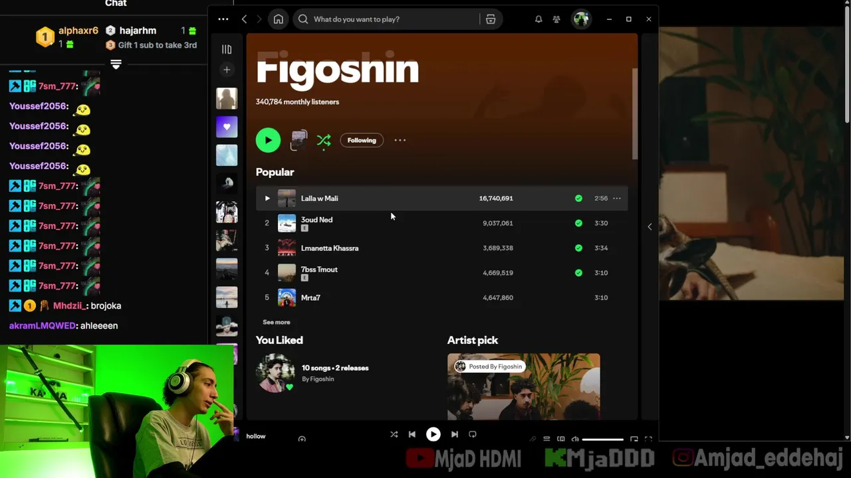Play Figoshnin with the green play button
This screenshot has height=478, width=851.
(268, 140)
